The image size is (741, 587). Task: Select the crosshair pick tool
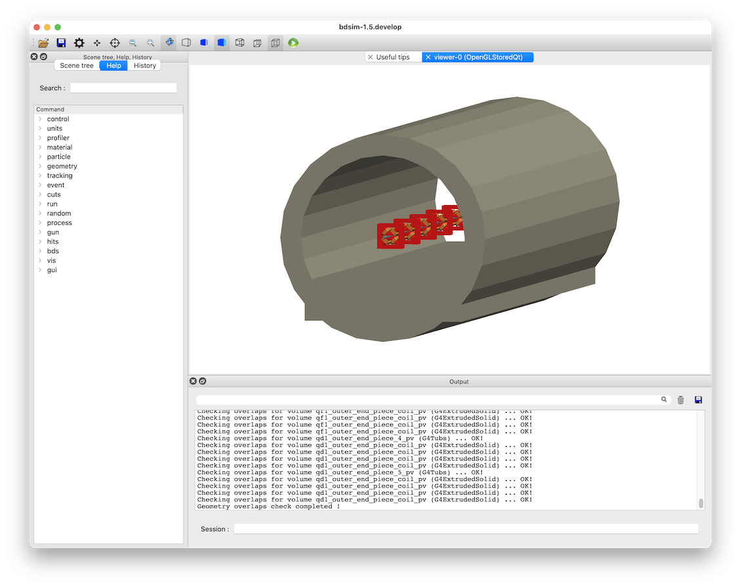pyautogui.click(x=115, y=43)
